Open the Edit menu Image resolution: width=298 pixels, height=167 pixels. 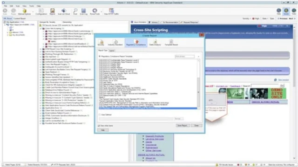pyautogui.click(x=11, y=6)
